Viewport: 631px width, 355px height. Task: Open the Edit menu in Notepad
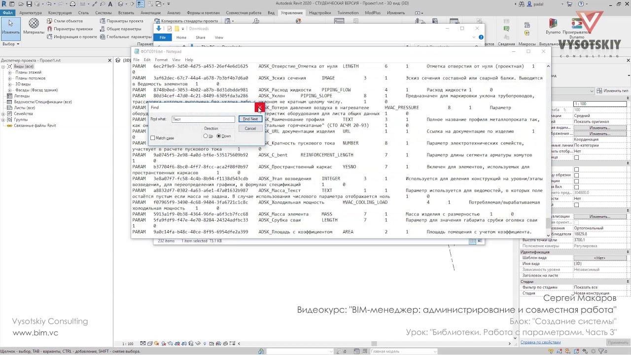(x=147, y=60)
